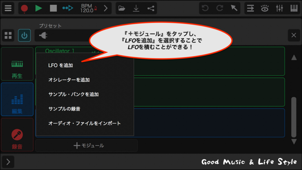Redo the last undone action
This screenshot has width=302, height=170.
click(219, 8)
